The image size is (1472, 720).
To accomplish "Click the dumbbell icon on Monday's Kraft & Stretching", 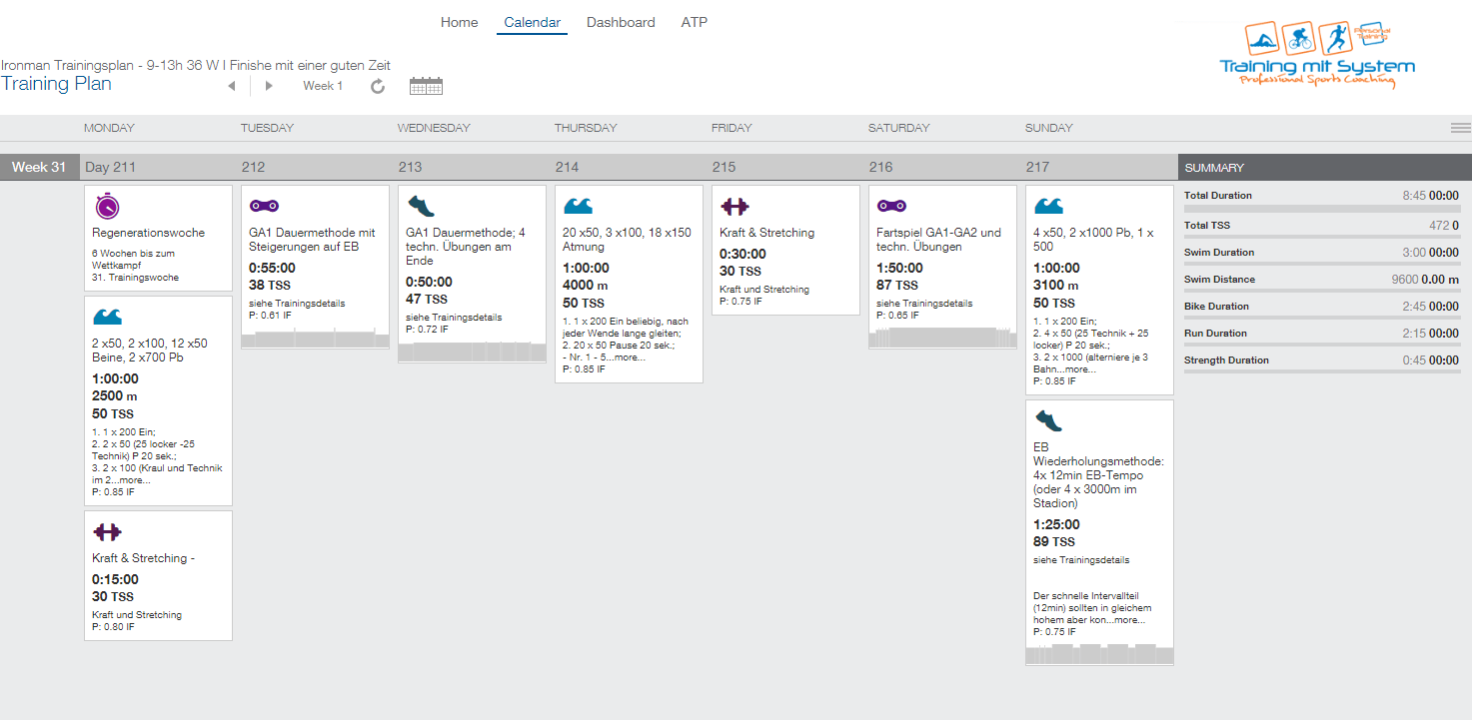I will 107,532.
